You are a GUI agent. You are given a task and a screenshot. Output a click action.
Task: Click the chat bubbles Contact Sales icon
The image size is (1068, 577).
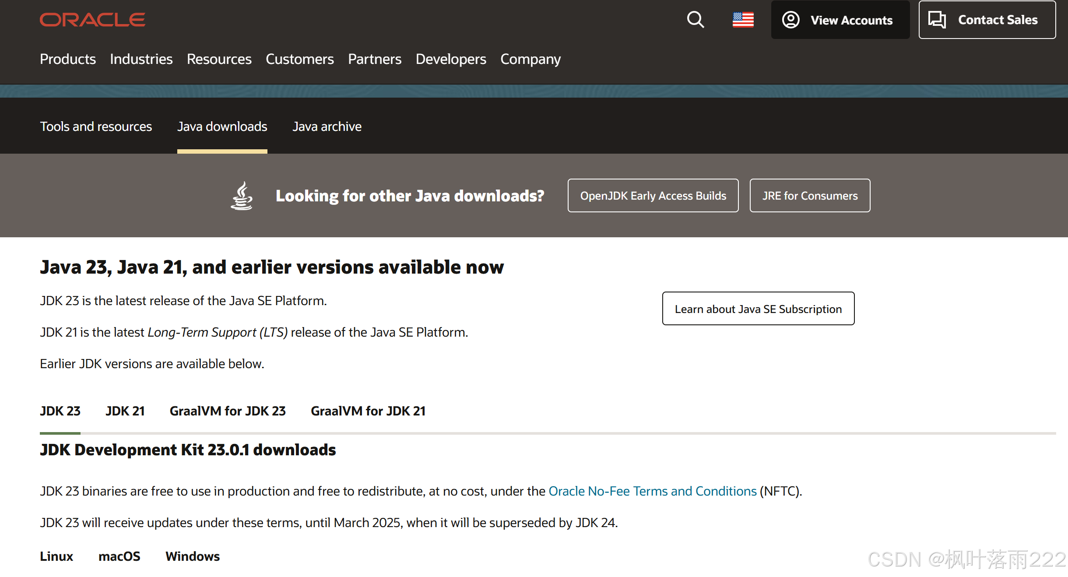[x=937, y=20]
